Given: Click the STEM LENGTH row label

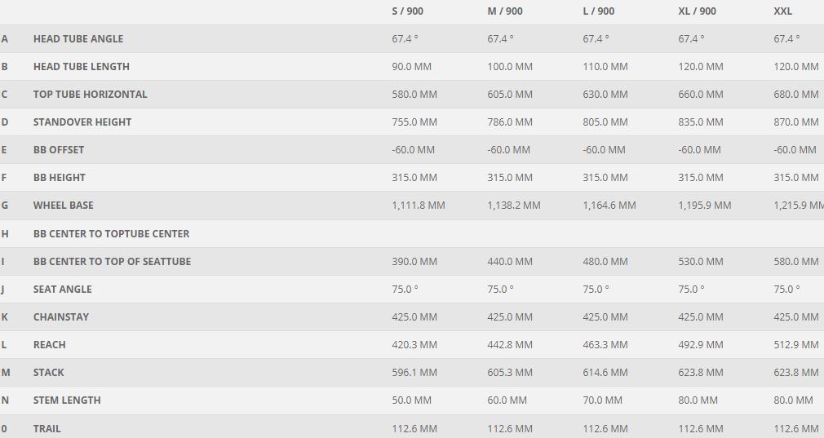Looking at the screenshot, I should pos(67,400).
